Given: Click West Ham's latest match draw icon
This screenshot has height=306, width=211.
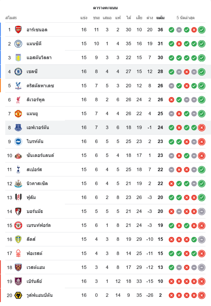Looking at the screenshot, I should point(202,267).
